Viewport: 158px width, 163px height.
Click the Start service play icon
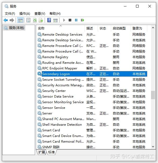point(64,20)
